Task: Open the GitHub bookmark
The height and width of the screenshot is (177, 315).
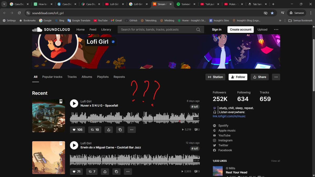Action: point(131,20)
